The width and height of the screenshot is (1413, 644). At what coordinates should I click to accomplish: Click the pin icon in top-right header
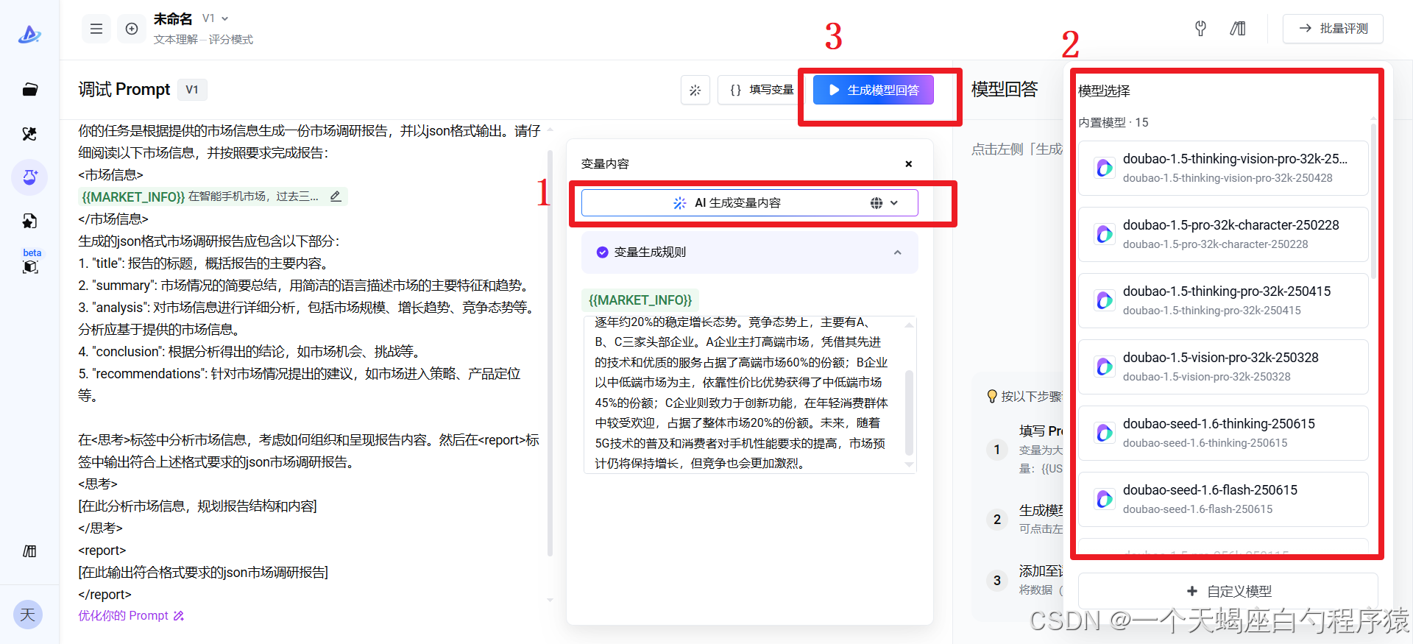click(x=1200, y=29)
